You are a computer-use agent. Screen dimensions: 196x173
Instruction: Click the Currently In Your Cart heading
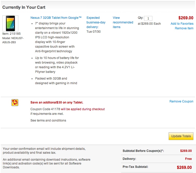click(x=24, y=7)
